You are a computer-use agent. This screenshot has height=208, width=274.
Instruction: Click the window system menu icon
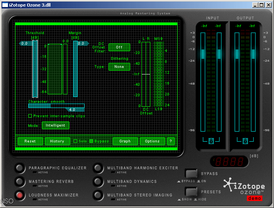coord(5,5)
